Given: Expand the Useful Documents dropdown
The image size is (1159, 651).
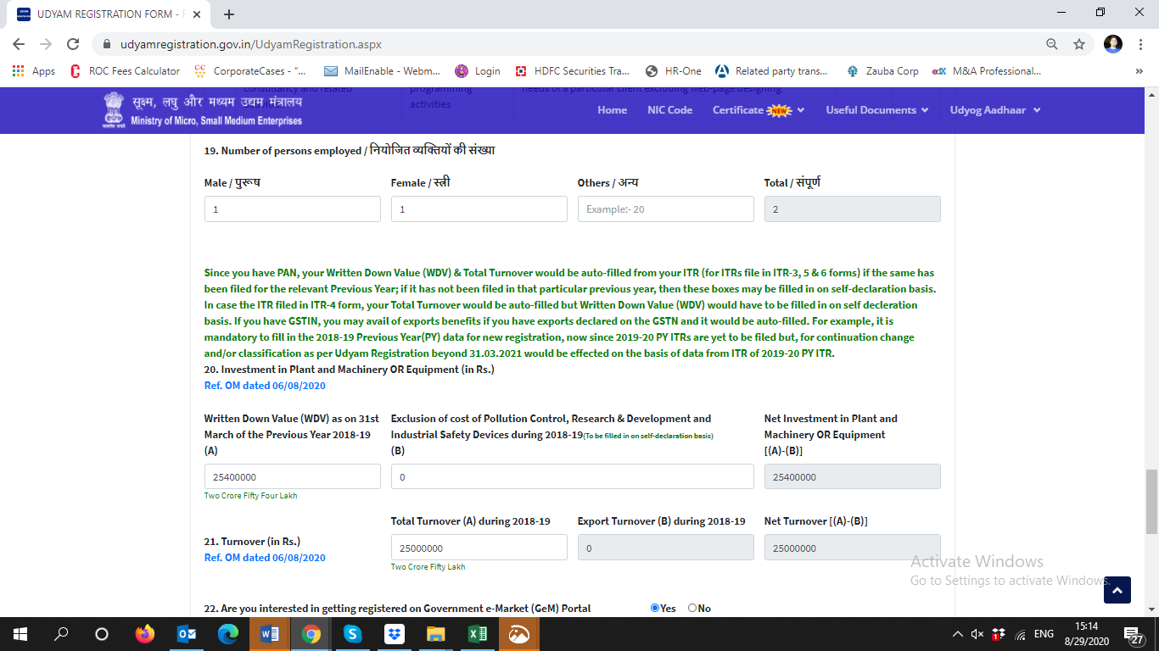Looking at the screenshot, I should [876, 110].
